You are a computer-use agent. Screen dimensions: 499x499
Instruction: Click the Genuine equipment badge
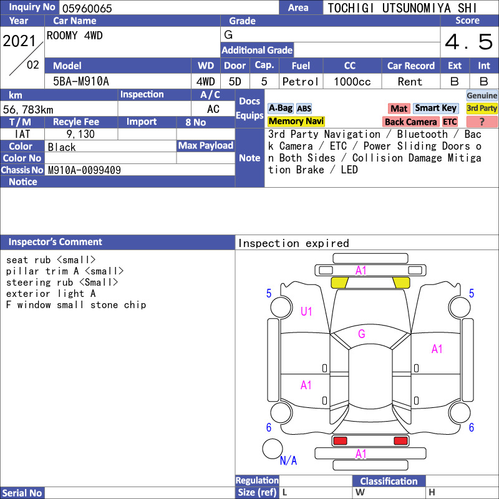coord(482,95)
